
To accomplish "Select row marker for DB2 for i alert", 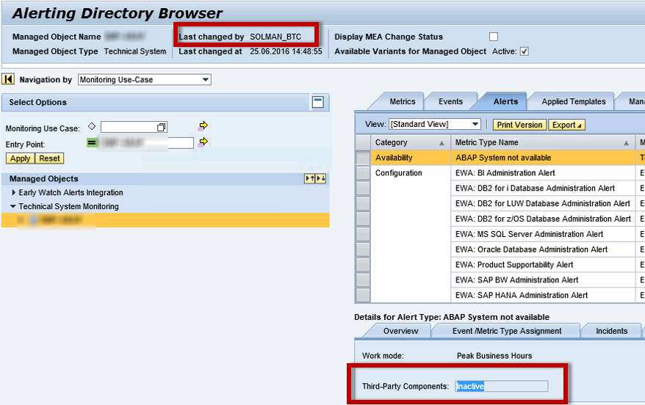I will point(363,188).
